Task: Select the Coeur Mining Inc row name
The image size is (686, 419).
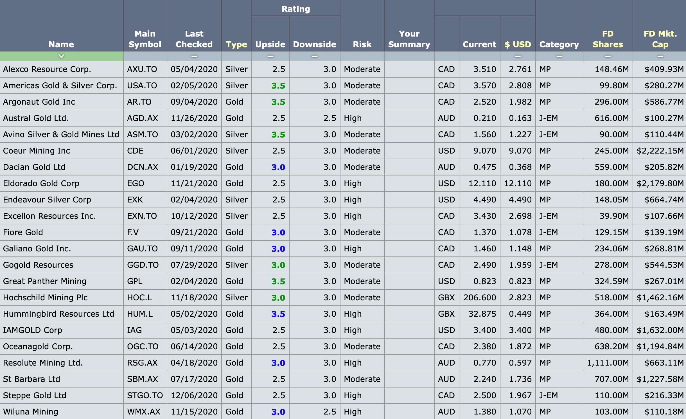Action: point(37,151)
